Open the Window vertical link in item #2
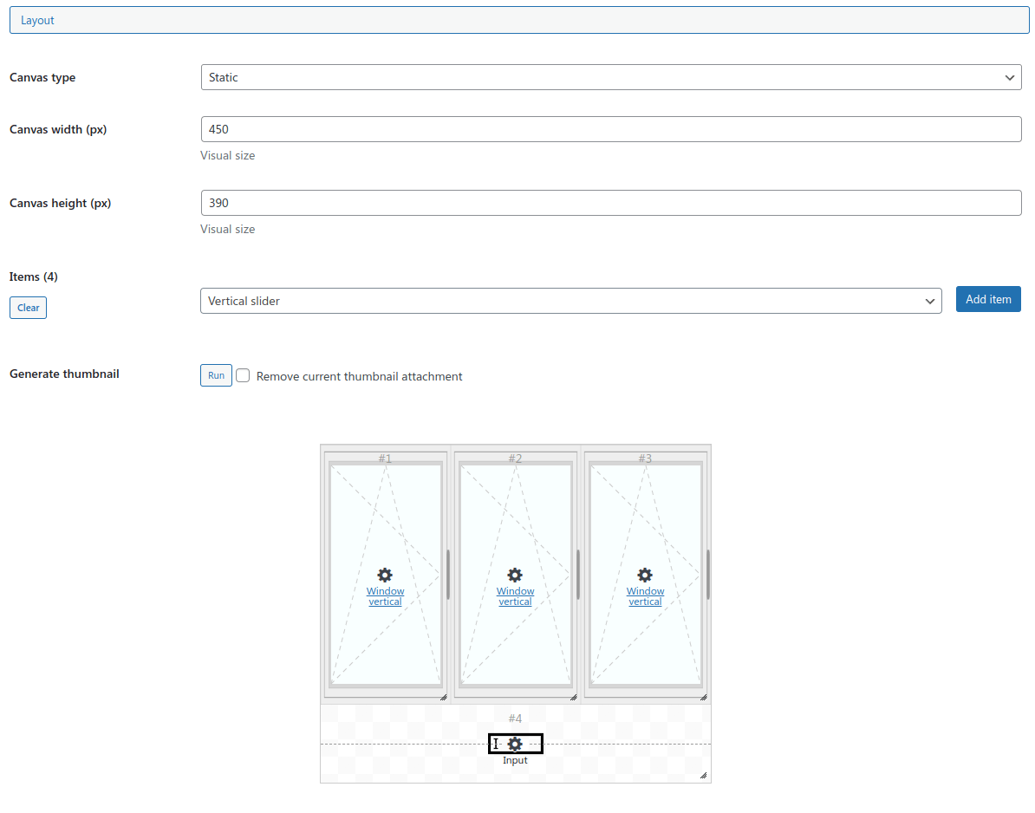The width and height of the screenshot is (1035, 813). coord(516,596)
